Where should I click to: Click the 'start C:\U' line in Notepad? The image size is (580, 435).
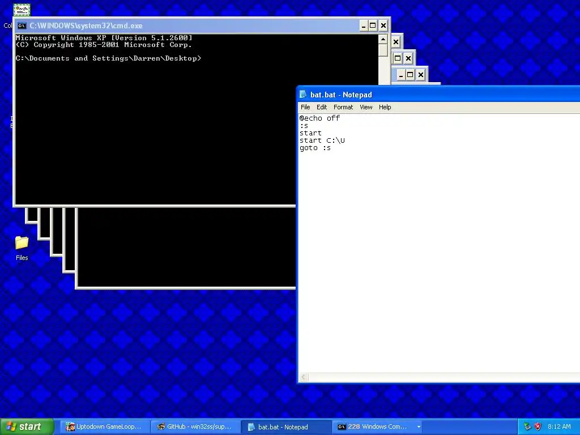(x=322, y=140)
